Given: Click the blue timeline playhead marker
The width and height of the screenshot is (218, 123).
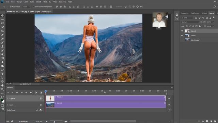Looking at the screenshot, I should click(x=45, y=91).
